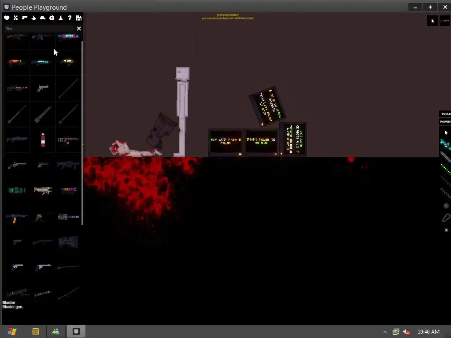The image size is (451, 338).
Task: Select the yellow glowing weapon item
Action: click(x=68, y=62)
